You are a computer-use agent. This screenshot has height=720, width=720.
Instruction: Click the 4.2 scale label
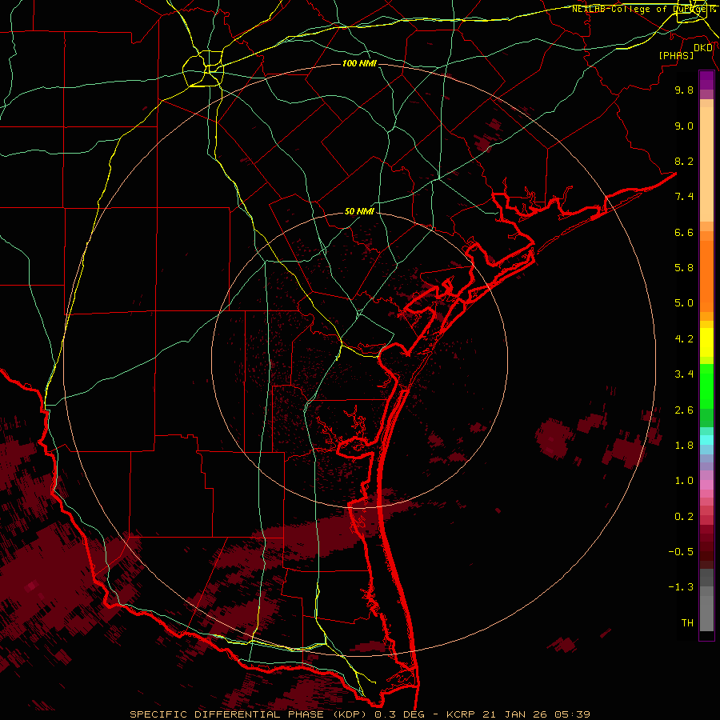tap(684, 339)
